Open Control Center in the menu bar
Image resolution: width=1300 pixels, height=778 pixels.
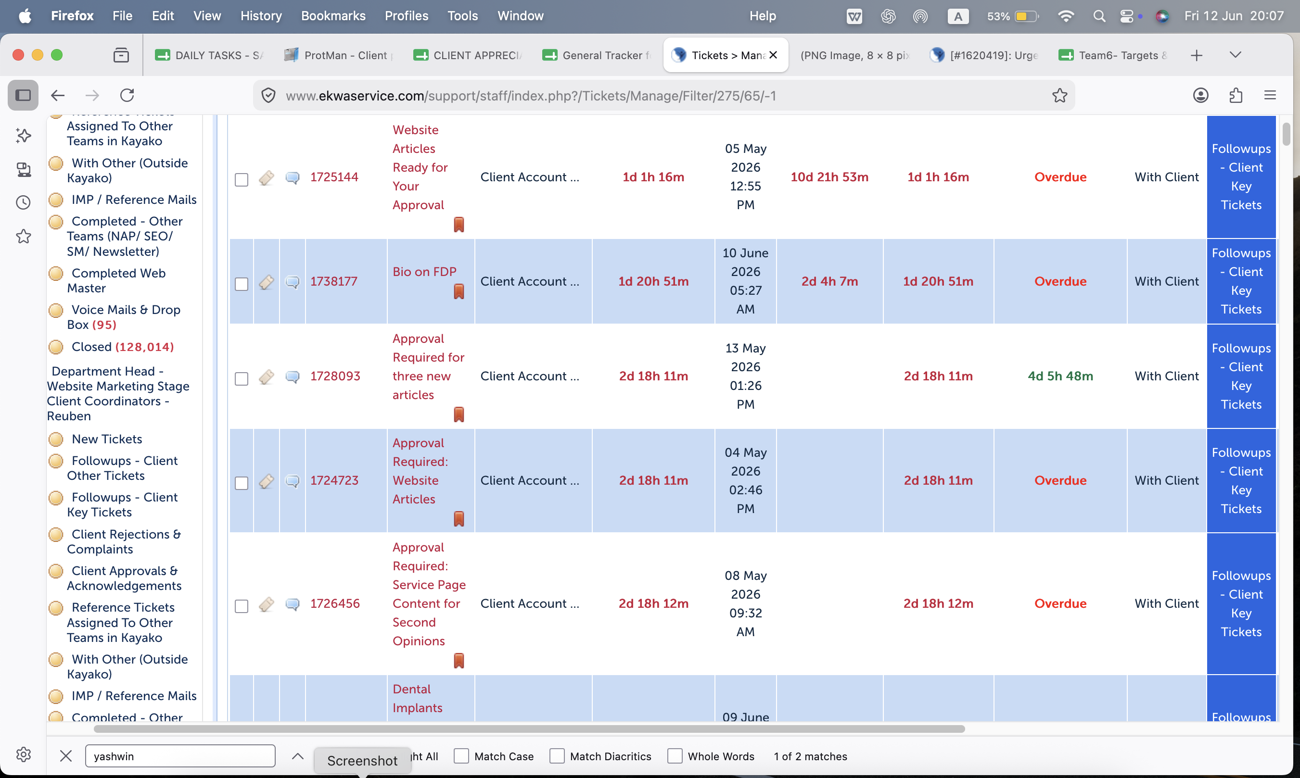pyautogui.click(x=1126, y=16)
